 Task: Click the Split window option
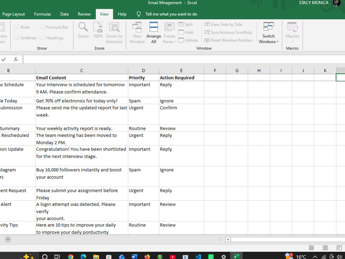pyautogui.click(x=186, y=25)
